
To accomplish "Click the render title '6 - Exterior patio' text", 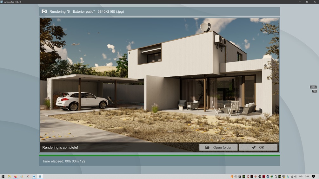I will click(x=80, y=12).
